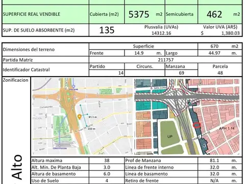
Task: Click the Dimensiones del terreno label
Action: pos(29,50)
